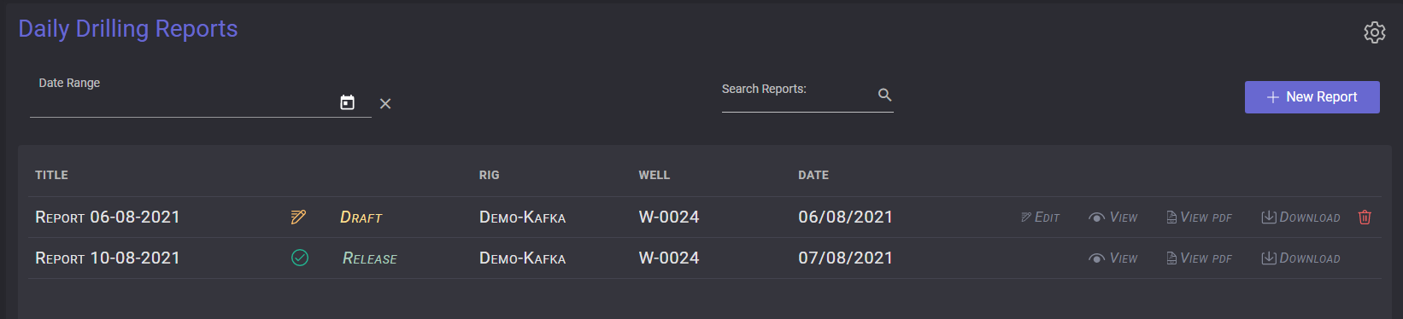Select the Report 10-08-2021 title

[108, 258]
